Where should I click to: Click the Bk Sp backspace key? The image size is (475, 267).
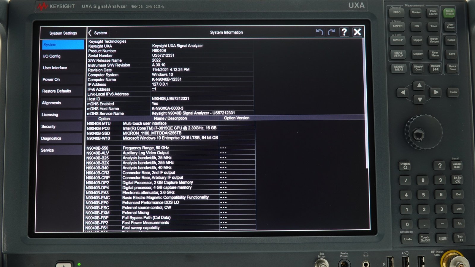point(457,180)
